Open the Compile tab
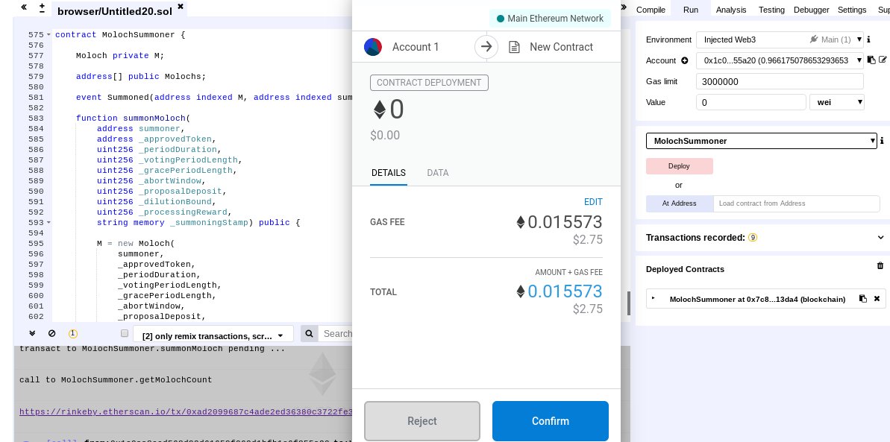The height and width of the screenshot is (442, 890). click(651, 10)
